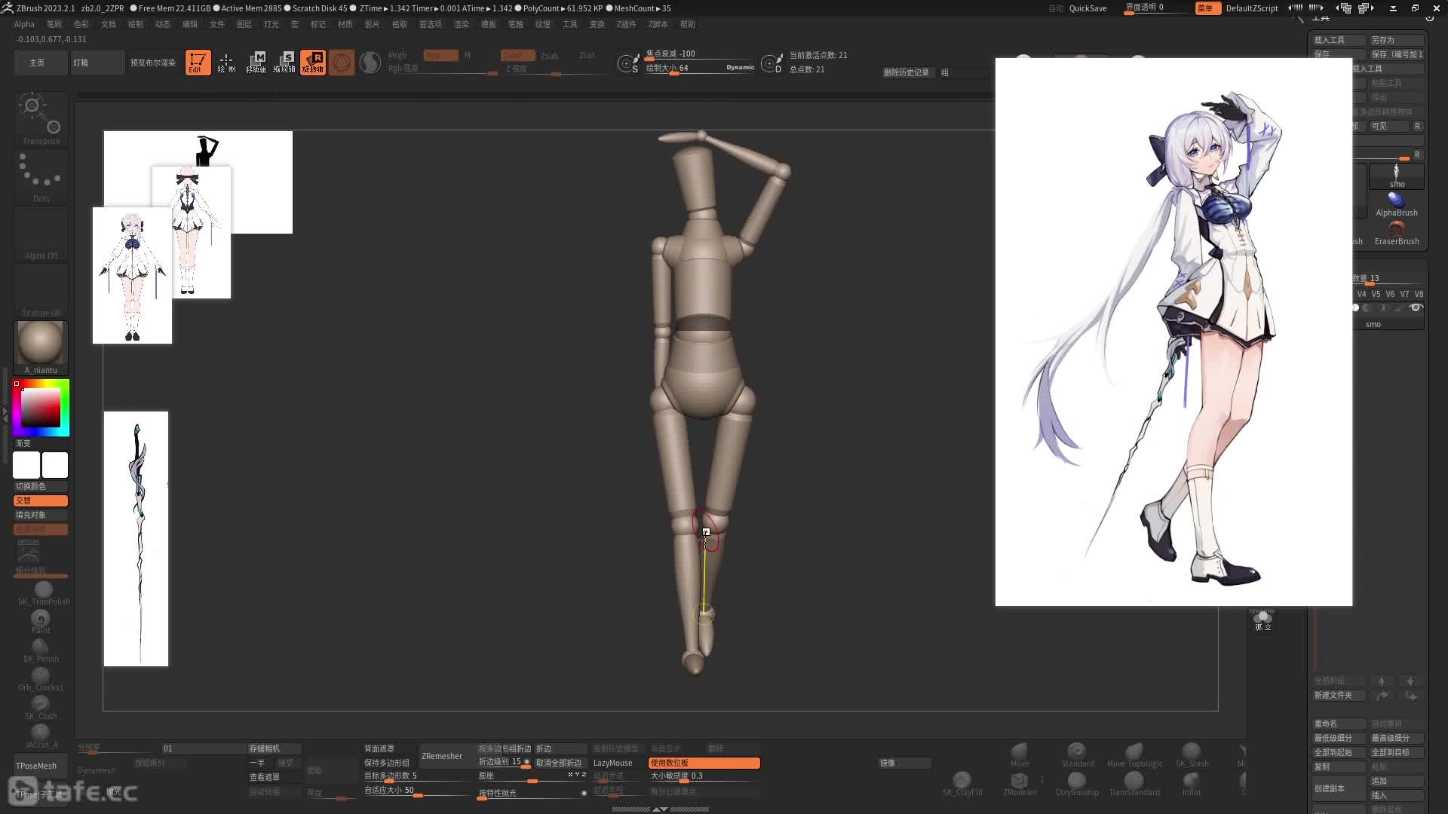The width and height of the screenshot is (1448, 814).
Task: Click the sphere gizmo icon beside Rotate
Action: click(342, 63)
